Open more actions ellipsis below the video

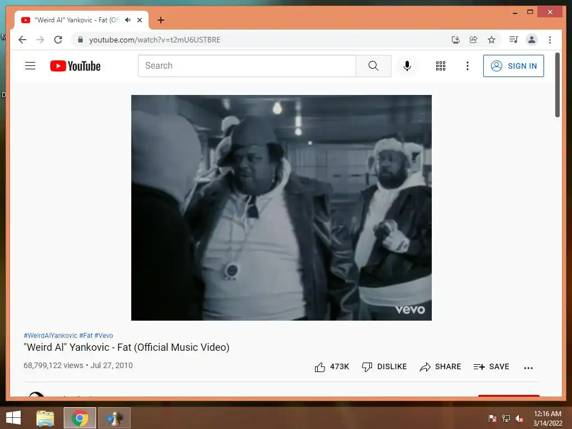pyautogui.click(x=528, y=368)
